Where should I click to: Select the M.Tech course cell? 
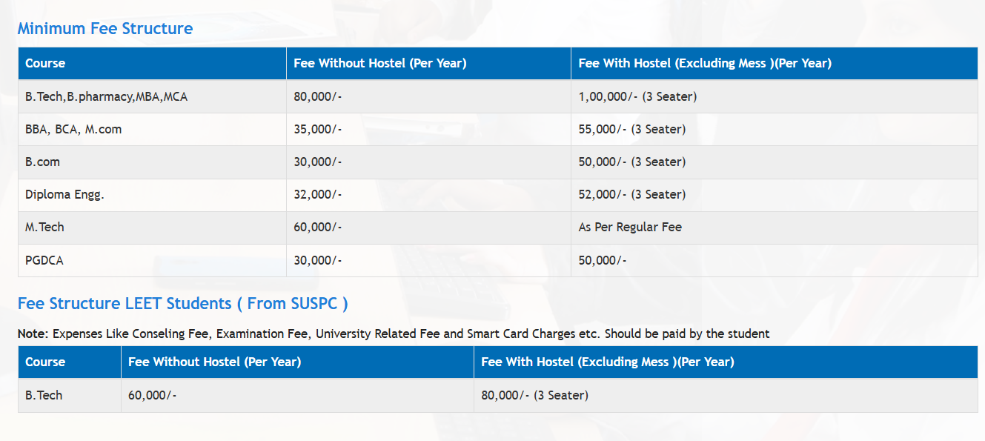point(44,227)
